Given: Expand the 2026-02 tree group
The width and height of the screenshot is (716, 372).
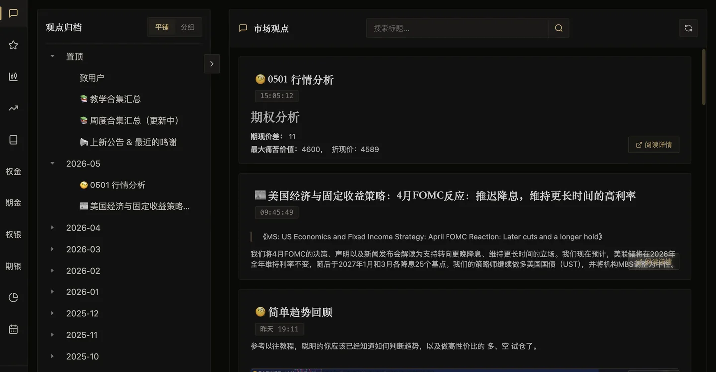Looking at the screenshot, I should 52,270.
